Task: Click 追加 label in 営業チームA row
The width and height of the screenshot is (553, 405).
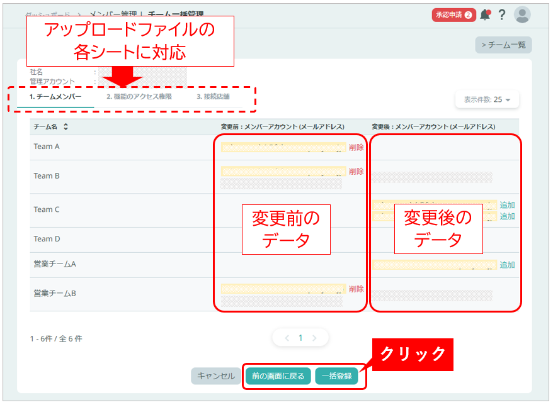Action: pos(507,265)
